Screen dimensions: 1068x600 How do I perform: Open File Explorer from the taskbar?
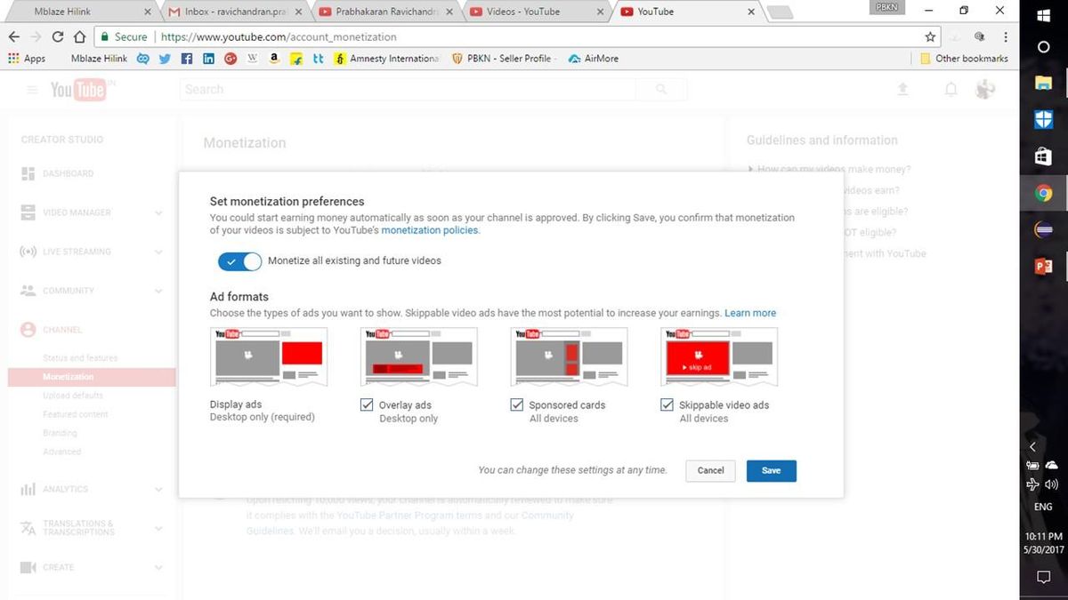[1044, 83]
